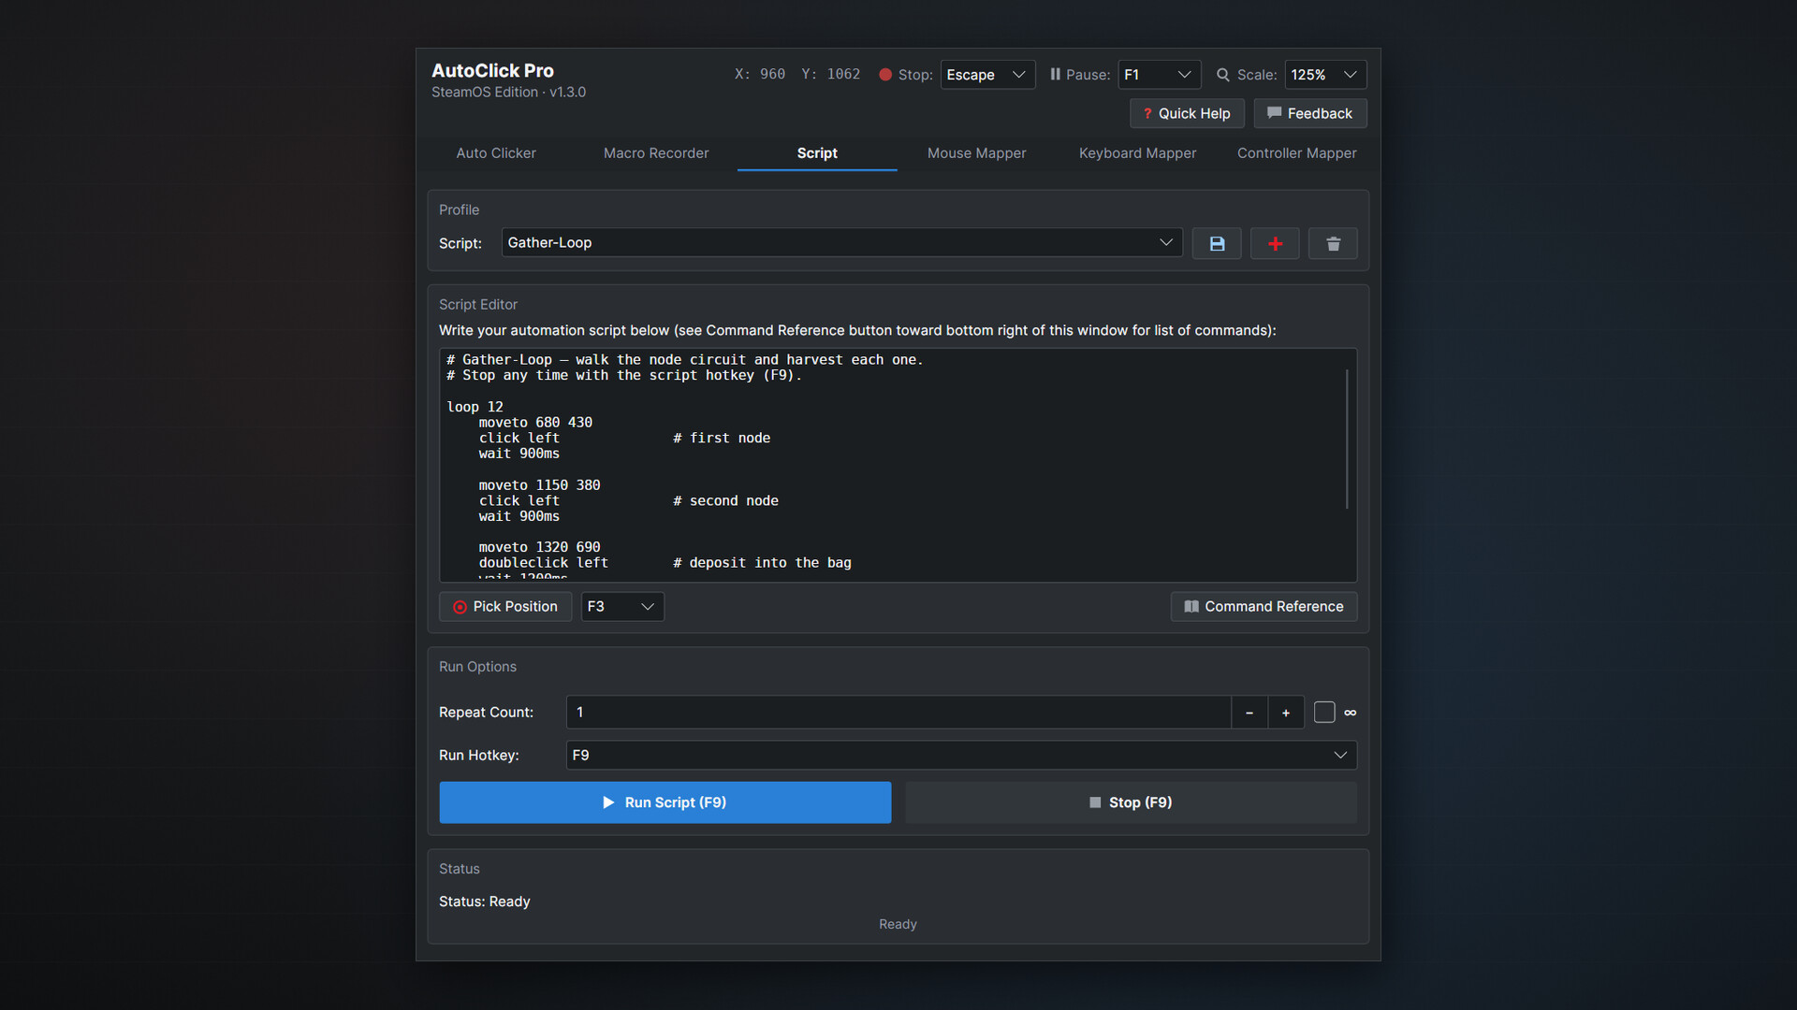The height and width of the screenshot is (1010, 1797).
Task: Click the 'moveto 1320 690' script line
Action: coord(539,547)
